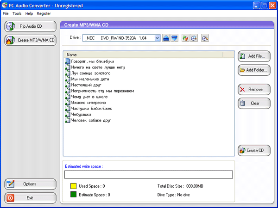
Task: Click the green Estimate Space swatch
Action: tap(73, 195)
